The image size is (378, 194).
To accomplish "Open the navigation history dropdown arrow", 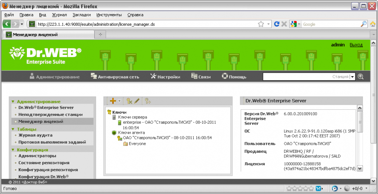I will coord(22,24).
